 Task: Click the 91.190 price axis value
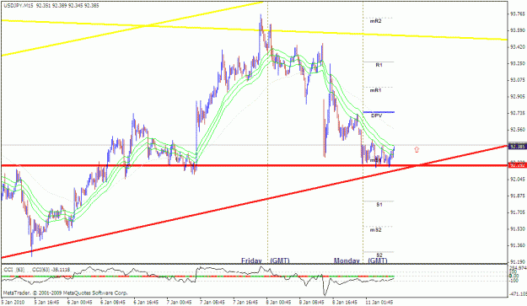click(518, 261)
